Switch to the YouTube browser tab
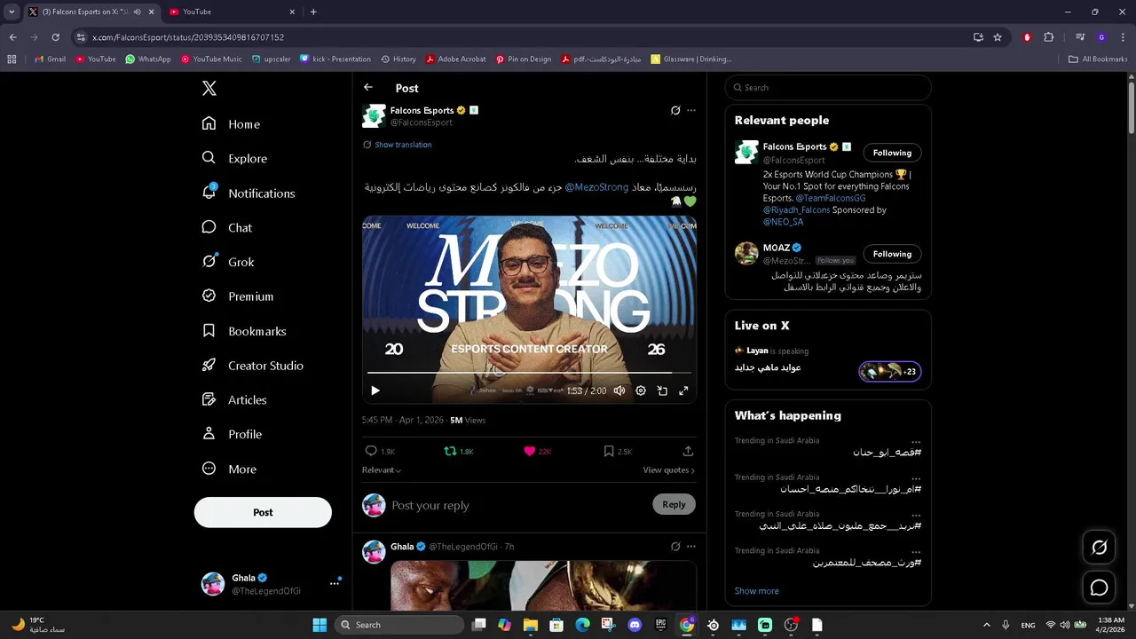 (231, 12)
